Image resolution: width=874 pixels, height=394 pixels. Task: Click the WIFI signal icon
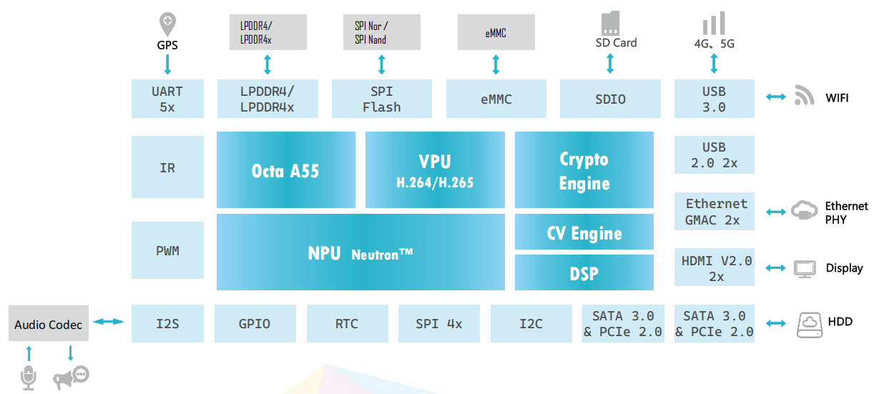tap(805, 97)
